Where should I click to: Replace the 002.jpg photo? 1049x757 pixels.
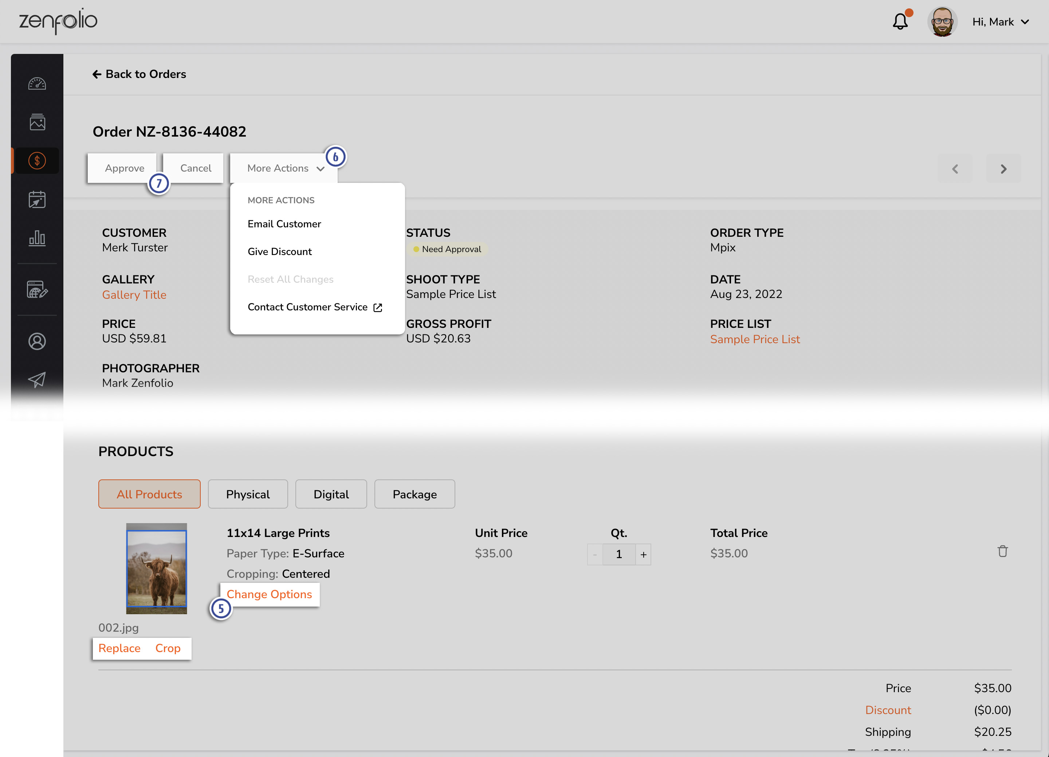click(x=119, y=648)
